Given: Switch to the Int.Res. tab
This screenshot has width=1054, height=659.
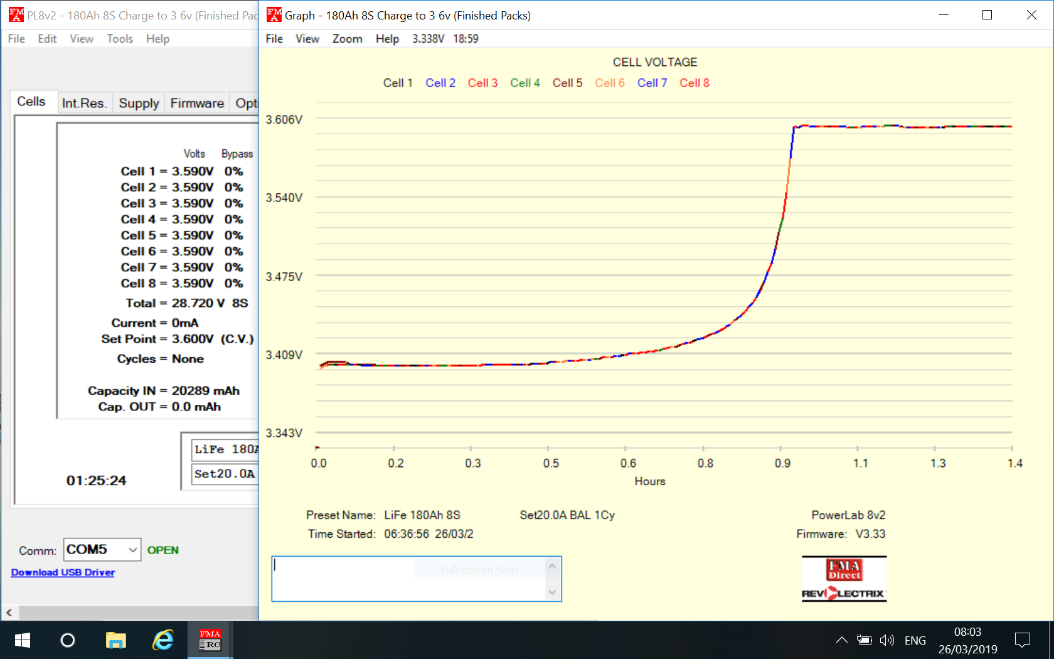Looking at the screenshot, I should click(x=84, y=103).
